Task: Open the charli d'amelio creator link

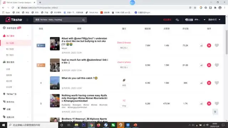Action: tap(124, 62)
